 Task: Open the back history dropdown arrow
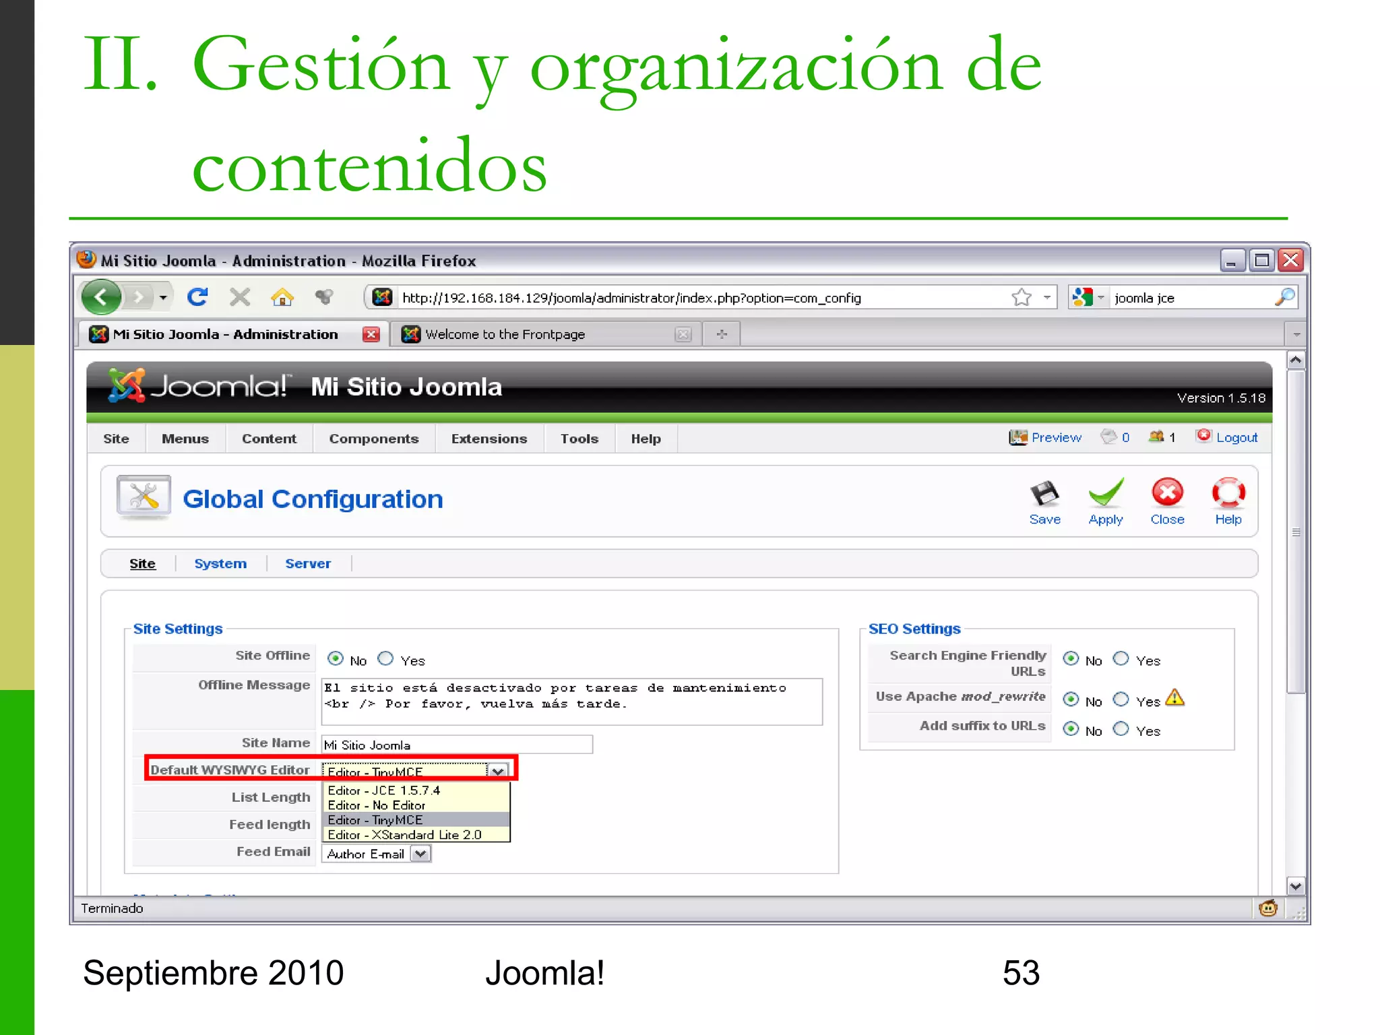[x=163, y=297]
